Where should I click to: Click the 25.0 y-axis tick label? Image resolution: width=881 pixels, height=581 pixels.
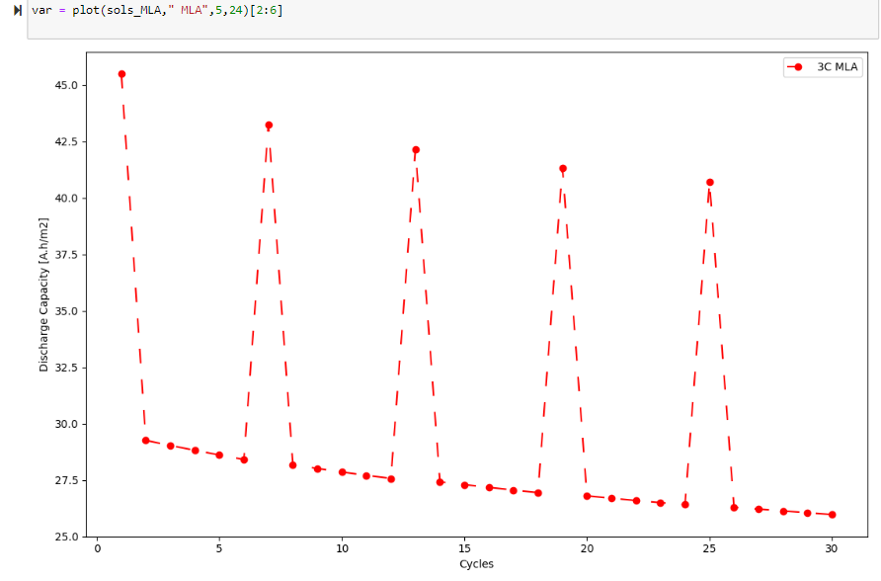[66, 538]
